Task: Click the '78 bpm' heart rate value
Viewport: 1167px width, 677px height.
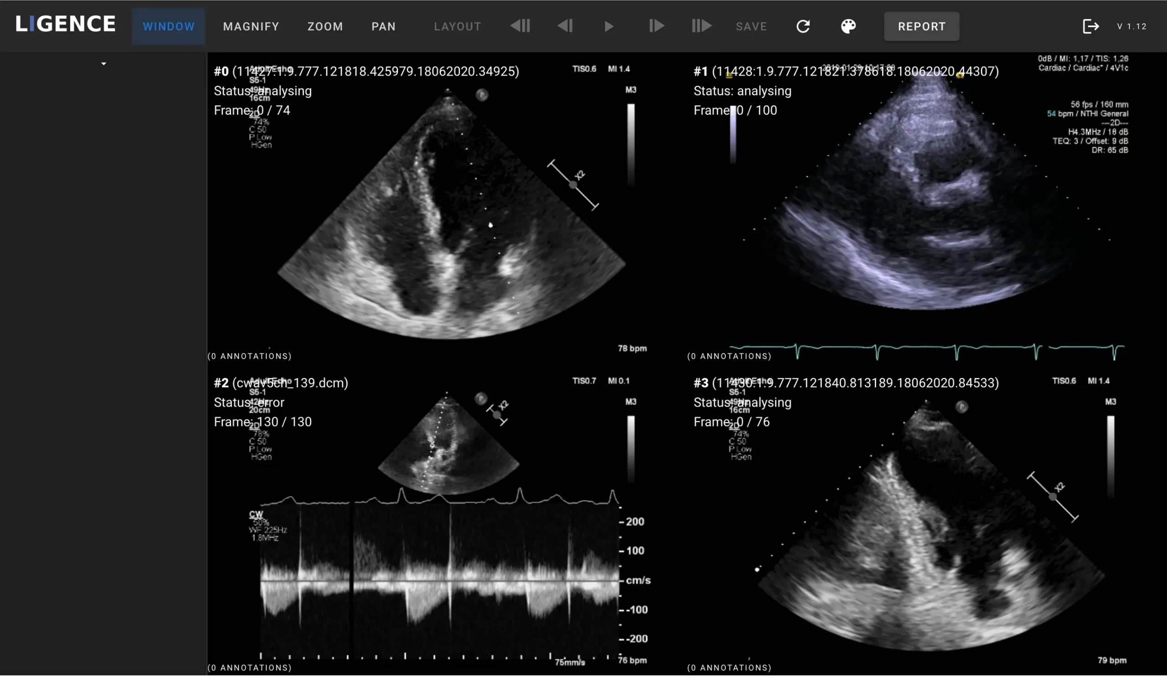Action: (x=632, y=348)
